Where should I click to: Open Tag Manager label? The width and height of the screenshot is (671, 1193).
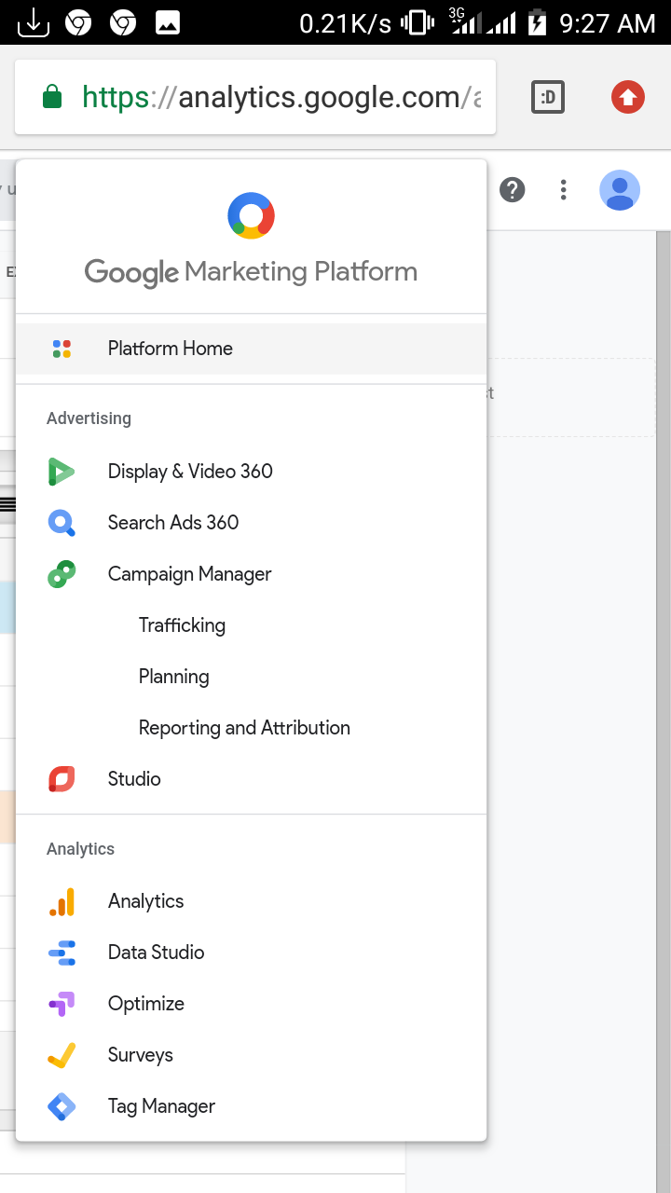[x=161, y=1106]
